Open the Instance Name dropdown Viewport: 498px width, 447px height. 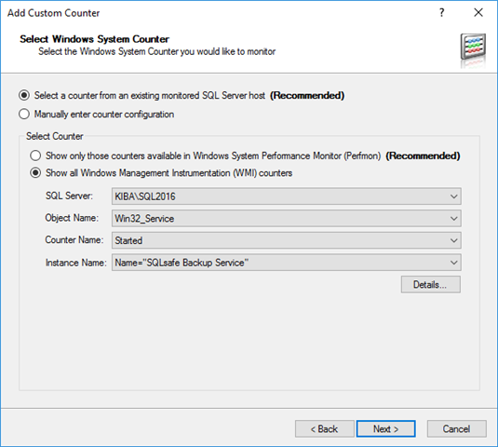(x=286, y=263)
